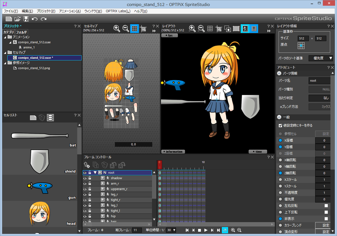This screenshot has width=337, height=236.
Task: Toggle grid snapping in the レイアウト panel
Action: (219, 29)
